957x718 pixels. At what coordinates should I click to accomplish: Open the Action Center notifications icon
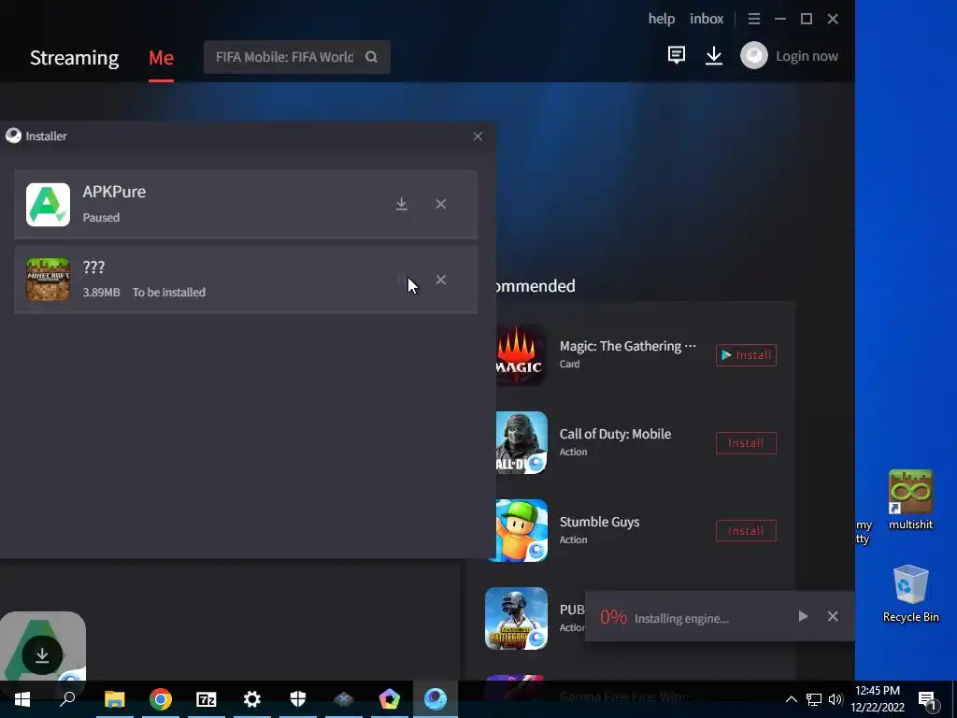pyautogui.click(x=928, y=699)
